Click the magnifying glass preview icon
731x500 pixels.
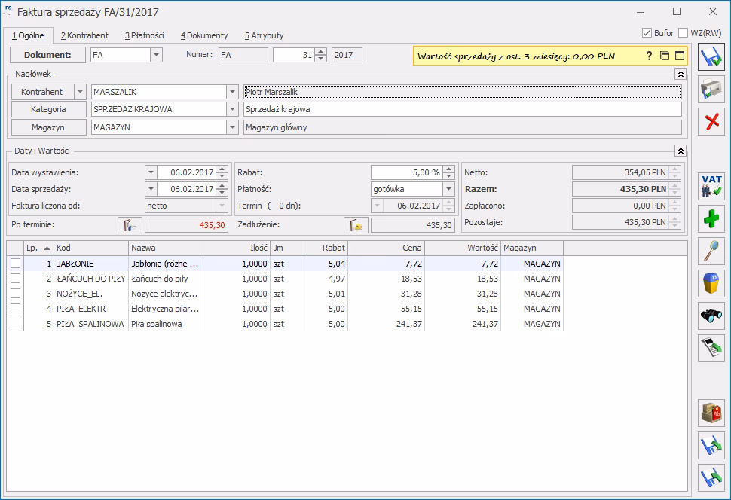[711, 252]
